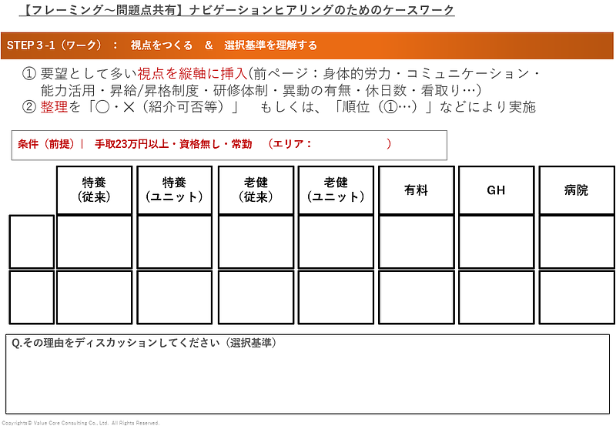Click the second row's blank label cell

(x=32, y=297)
